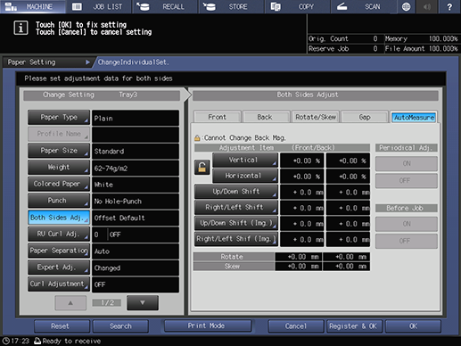Image resolution: width=461 pixels, height=346 pixels.
Task: Open the Vertical magnification adjustment
Action: [245, 160]
